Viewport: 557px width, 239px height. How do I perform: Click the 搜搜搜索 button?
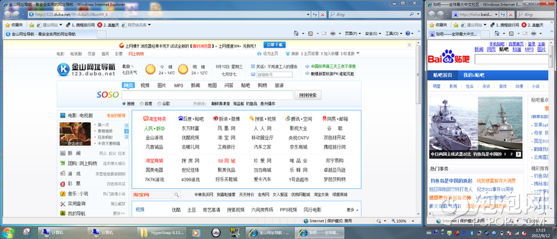click(309, 95)
